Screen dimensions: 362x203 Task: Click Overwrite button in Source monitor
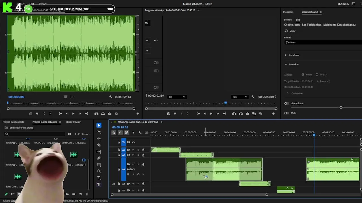pyautogui.click(x=103, y=114)
